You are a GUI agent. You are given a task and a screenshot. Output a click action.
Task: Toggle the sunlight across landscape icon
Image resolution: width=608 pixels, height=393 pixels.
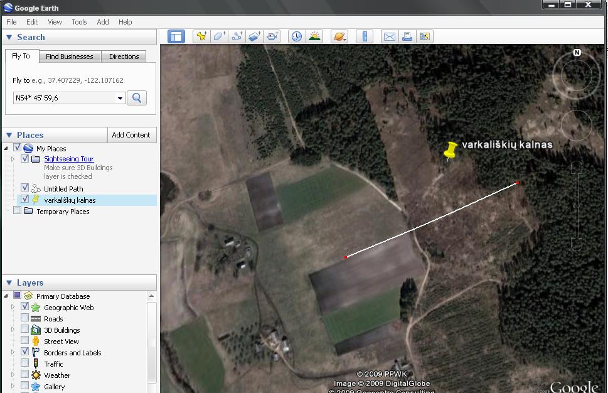[x=314, y=36]
